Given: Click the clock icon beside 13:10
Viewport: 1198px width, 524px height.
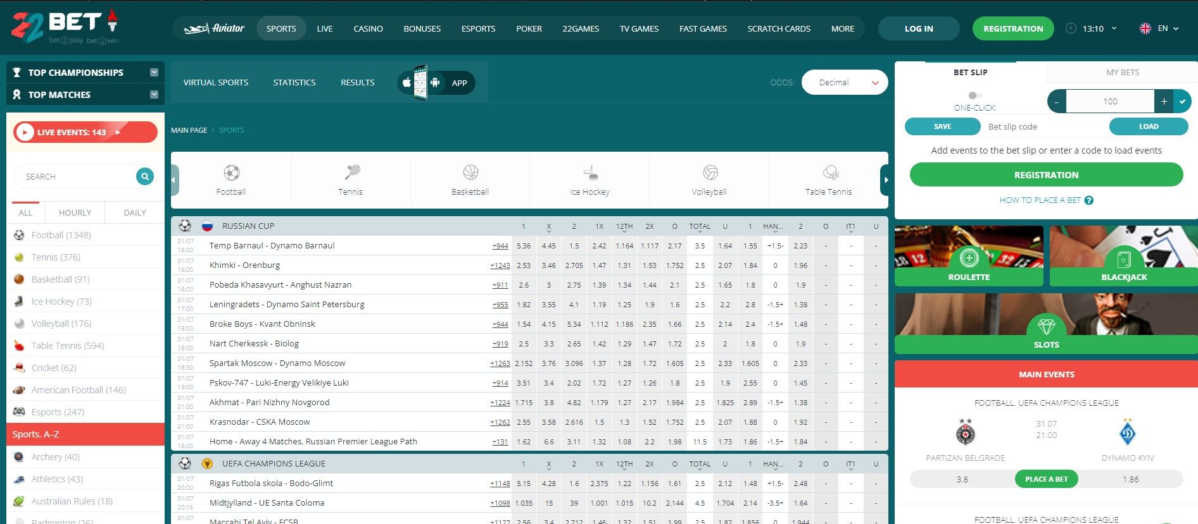Looking at the screenshot, I should point(1071,28).
